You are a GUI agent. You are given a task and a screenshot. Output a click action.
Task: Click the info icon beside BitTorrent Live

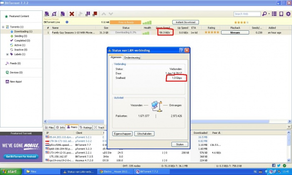(67, 22)
